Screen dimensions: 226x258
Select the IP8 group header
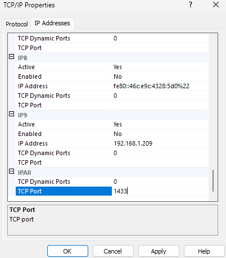click(112, 57)
